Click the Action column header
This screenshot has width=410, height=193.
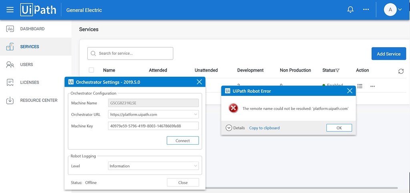(362, 70)
